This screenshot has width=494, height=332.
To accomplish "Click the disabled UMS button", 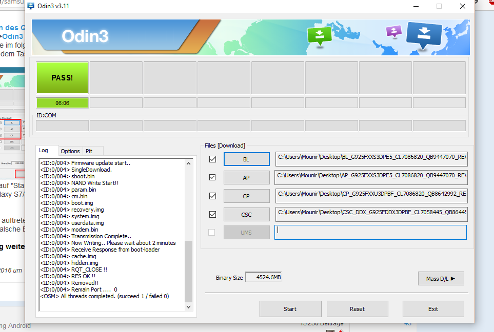I will pyautogui.click(x=246, y=233).
